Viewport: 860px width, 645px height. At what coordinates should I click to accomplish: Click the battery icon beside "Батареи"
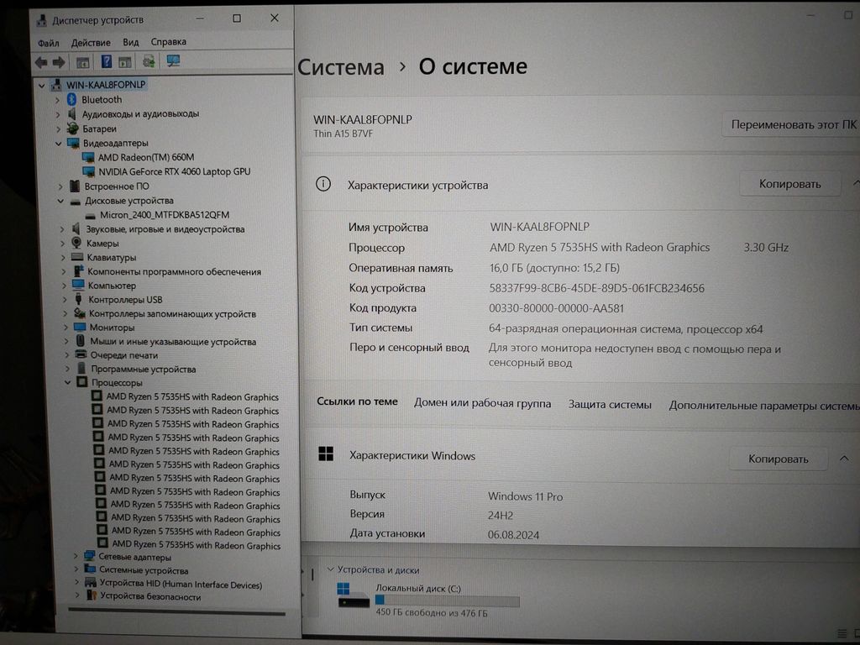pos(72,128)
